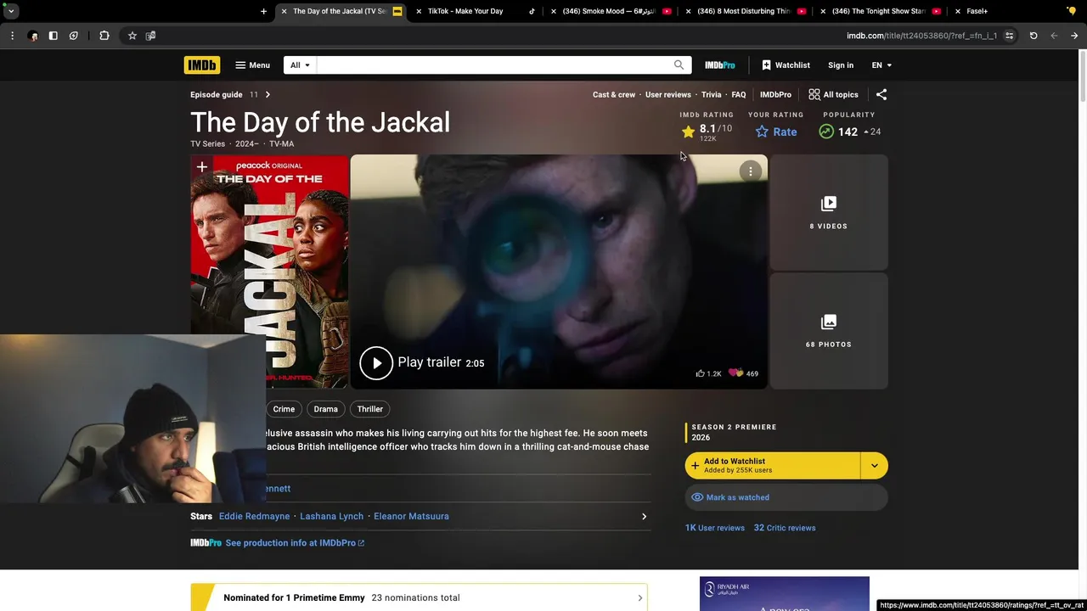This screenshot has width=1087, height=611.
Task: Open the EN language dropdown
Action: [x=881, y=65]
